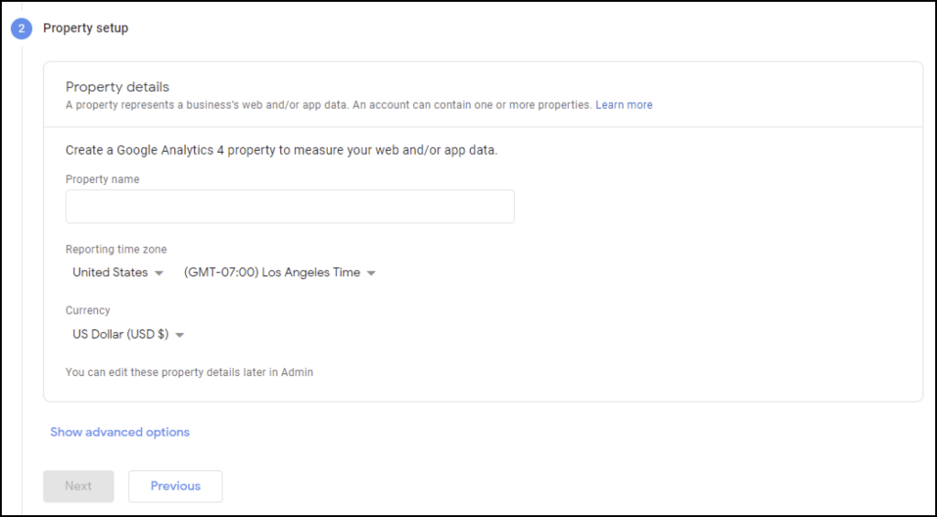
Task: Click the Property name field label
Action: click(103, 179)
